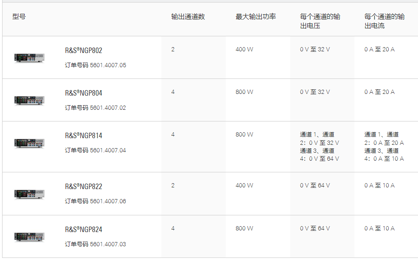Open the R&S NGP822 product link
The height and width of the screenshot is (260, 418).
click(84, 187)
